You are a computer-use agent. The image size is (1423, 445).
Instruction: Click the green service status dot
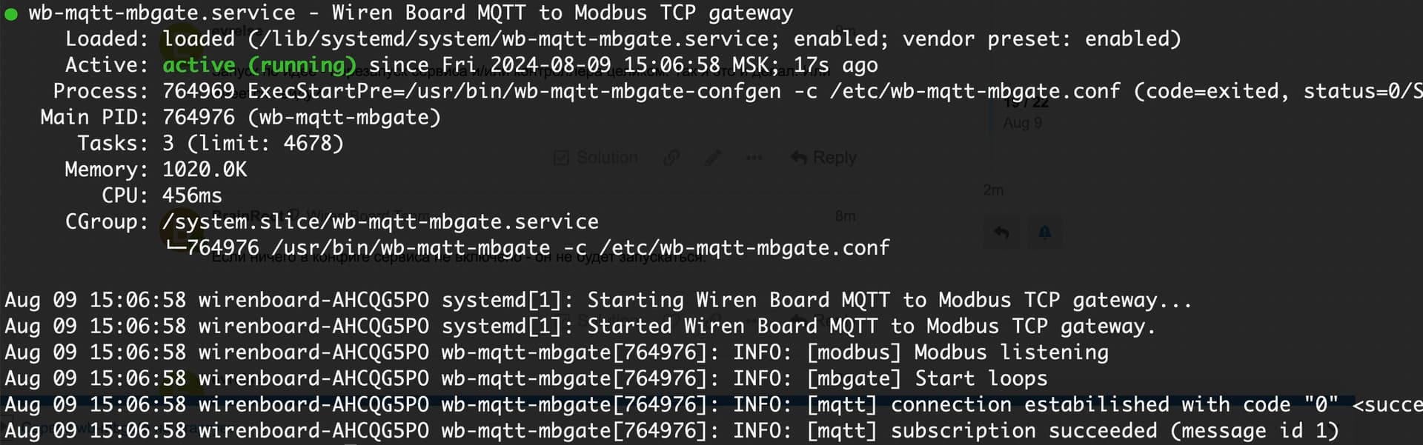tap(11, 14)
